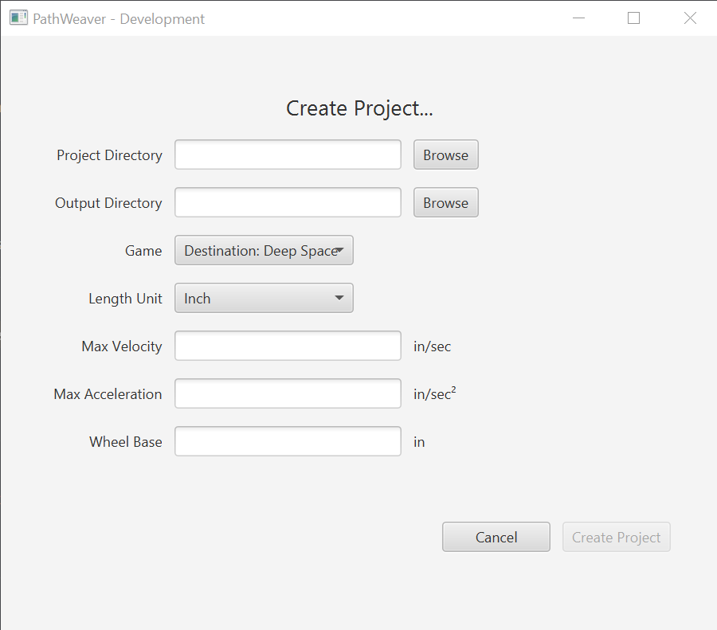Click the Max Acceleration input field
Image resolution: width=717 pixels, height=630 pixels.
pyautogui.click(x=288, y=393)
